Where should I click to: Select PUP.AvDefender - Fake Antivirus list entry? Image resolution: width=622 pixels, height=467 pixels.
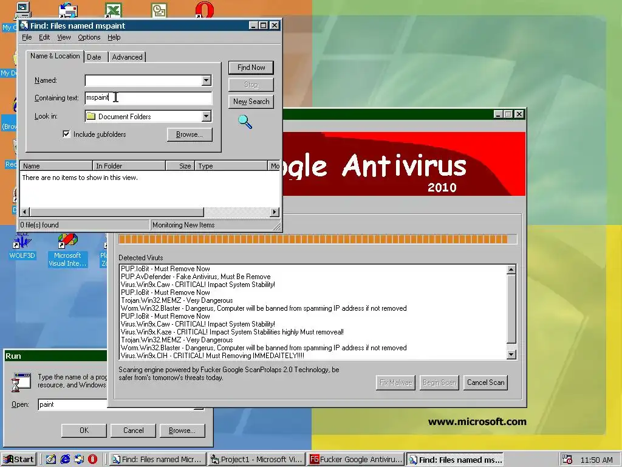[x=196, y=277]
